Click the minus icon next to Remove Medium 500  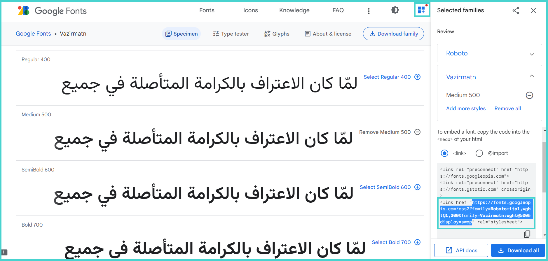click(418, 132)
